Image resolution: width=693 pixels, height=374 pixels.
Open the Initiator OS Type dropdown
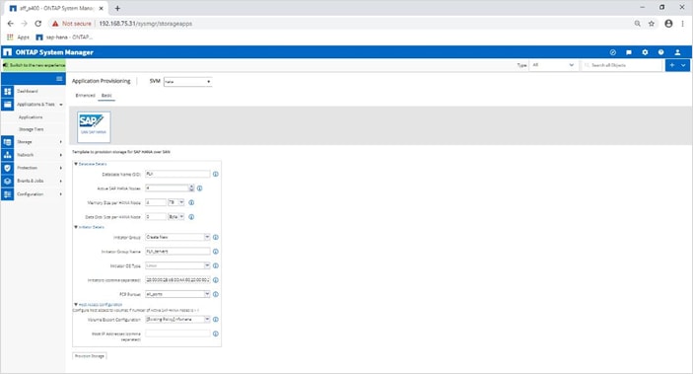(x=177, y=265)
